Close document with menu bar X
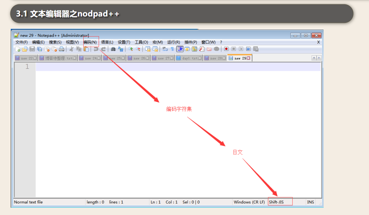The width and height of the screenshot is (369, 215). tap(318, 42)
